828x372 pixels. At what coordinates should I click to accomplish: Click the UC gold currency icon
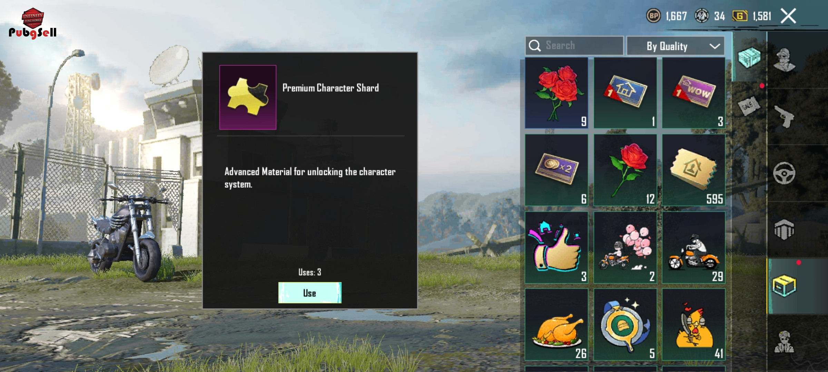(x=740, y=16)
